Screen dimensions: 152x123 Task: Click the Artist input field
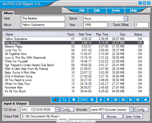click(x=43, y=18)
